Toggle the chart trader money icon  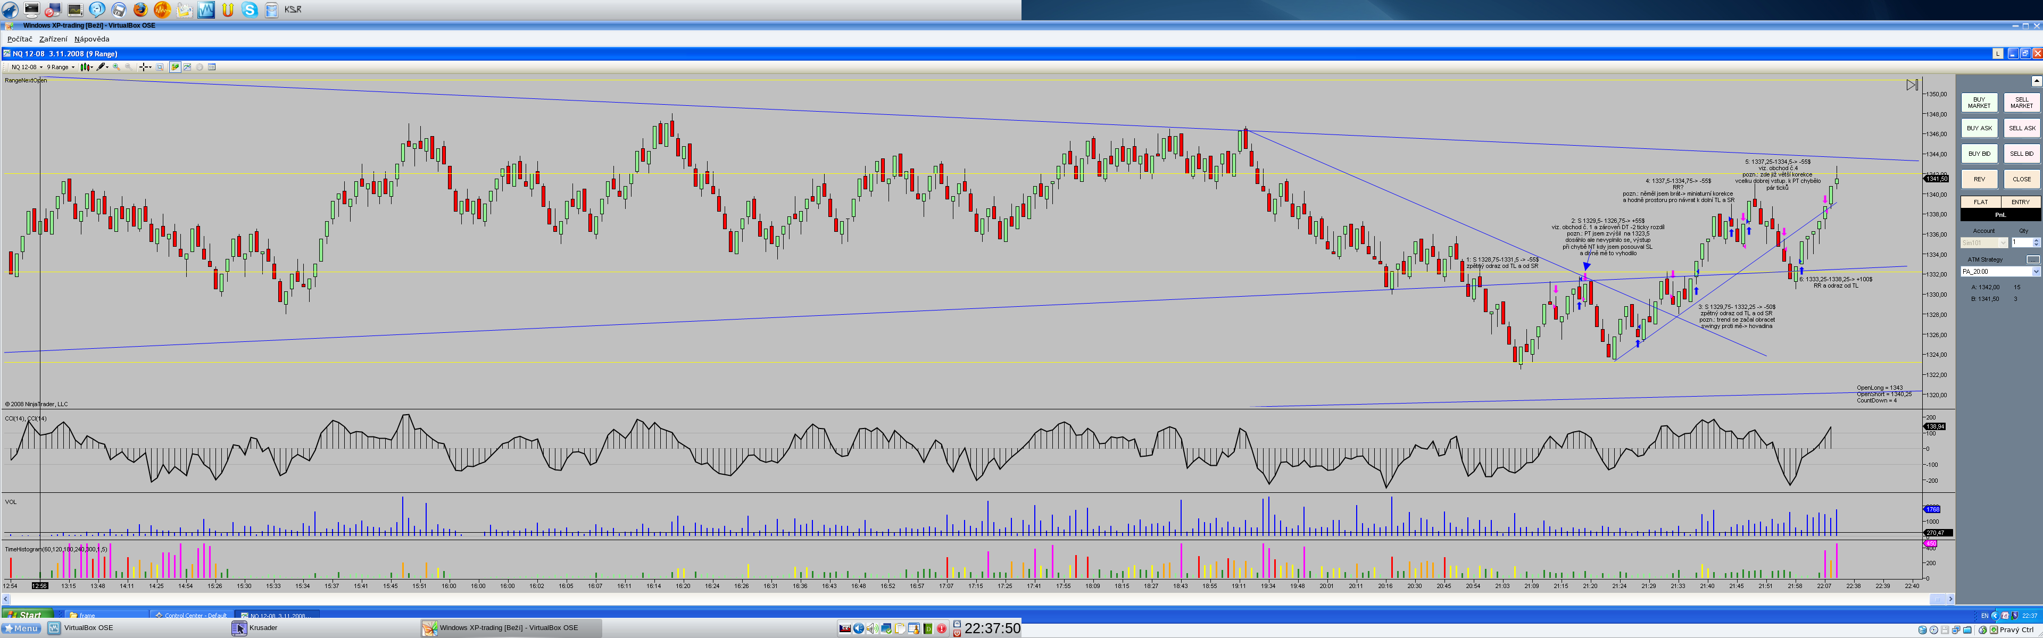tap(175, 68)
